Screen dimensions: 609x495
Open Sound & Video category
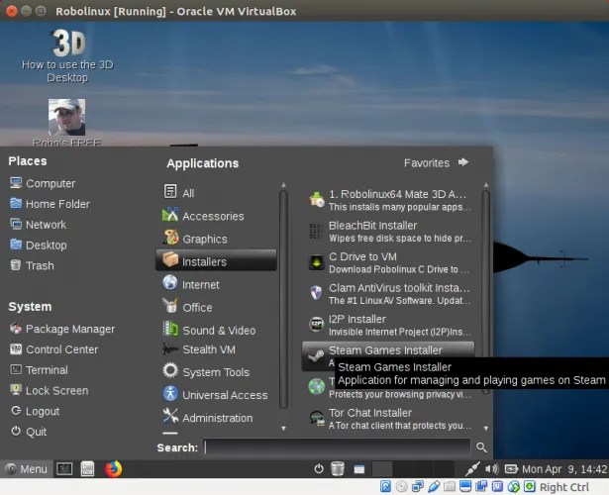click(216, 331)
